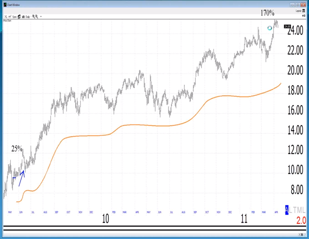This screenshot has width=309, height=239.
Task: Click the Sync toolbar button
Action: pyautogui.click(x=15, y=17)
